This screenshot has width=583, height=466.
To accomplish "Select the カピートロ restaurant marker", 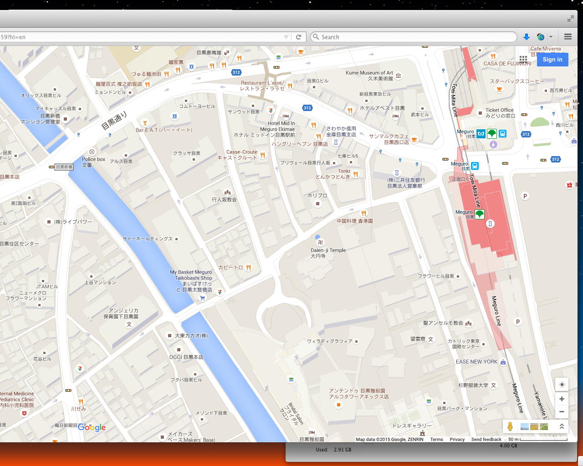I will pos(248,268).
